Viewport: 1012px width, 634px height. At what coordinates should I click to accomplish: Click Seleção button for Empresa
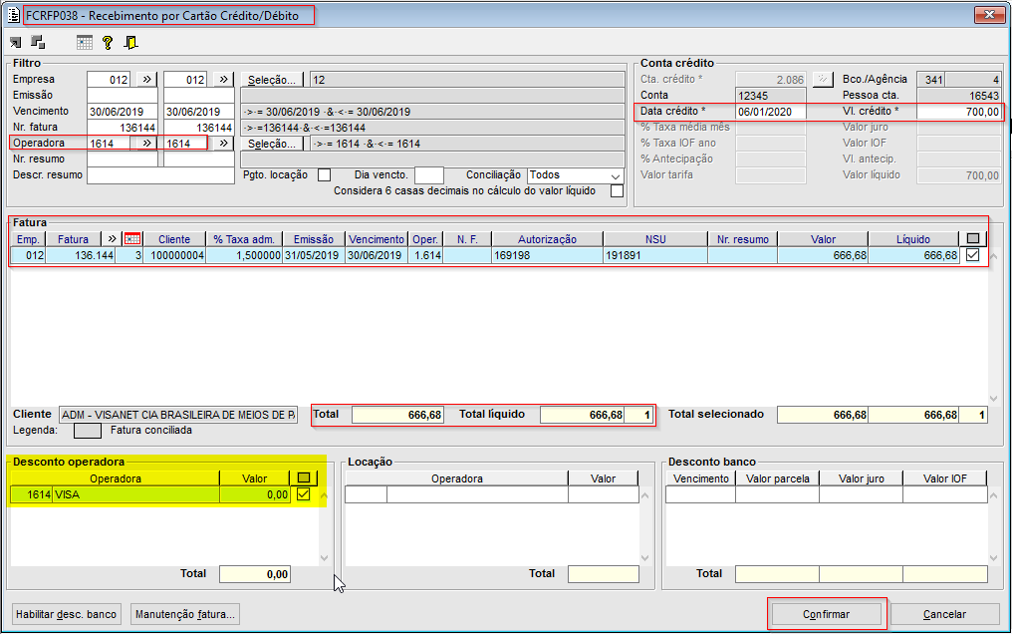[x=272, y=80]
